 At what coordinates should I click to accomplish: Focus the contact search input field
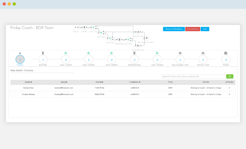point(194,76)
